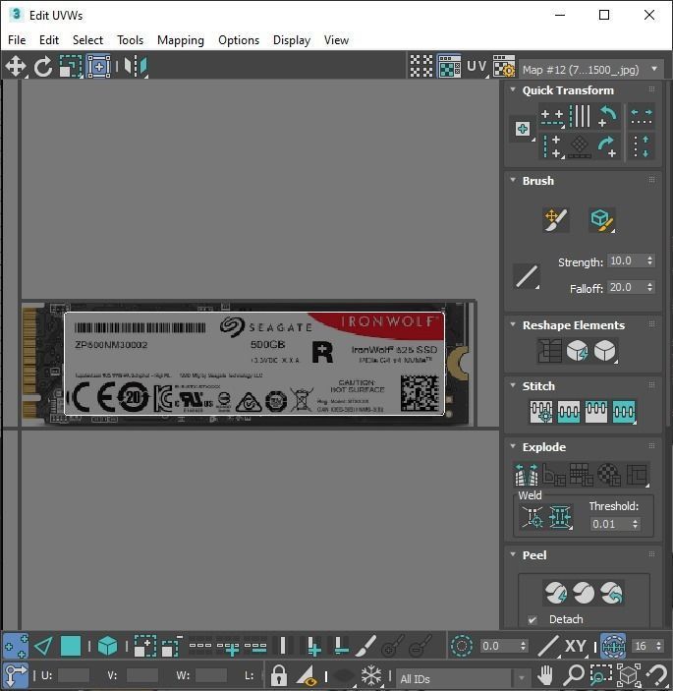Open the Options menu
The height and width of the screenshot is (691, 673).
[x=239, y=40]
